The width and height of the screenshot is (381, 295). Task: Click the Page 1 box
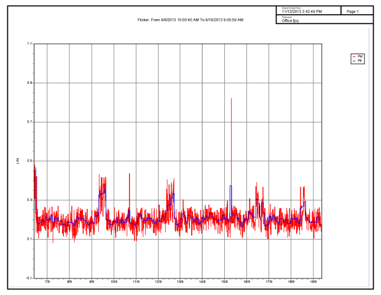(353, 11)
